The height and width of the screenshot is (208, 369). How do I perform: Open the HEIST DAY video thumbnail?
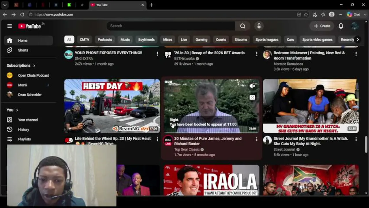pos(112,106)
